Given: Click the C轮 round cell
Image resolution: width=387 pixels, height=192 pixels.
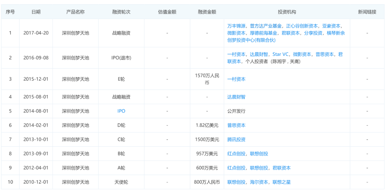Looking at the screenshot, I should pyautogui.click(x=121, y=140).
